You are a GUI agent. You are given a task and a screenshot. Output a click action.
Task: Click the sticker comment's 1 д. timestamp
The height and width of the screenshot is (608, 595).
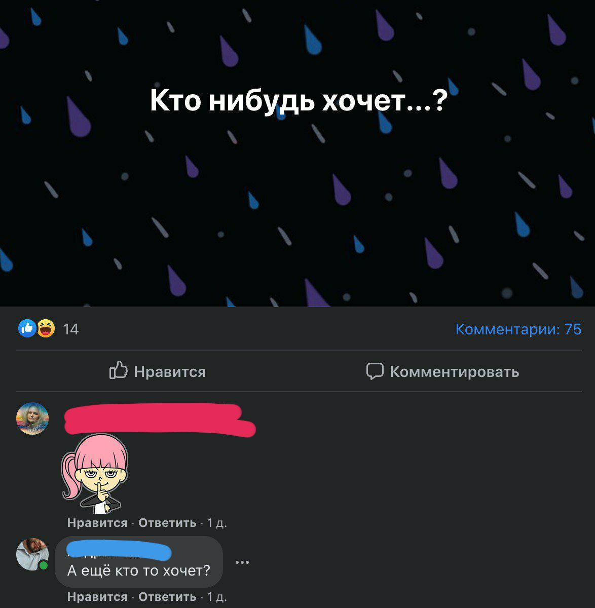point(217,523)
